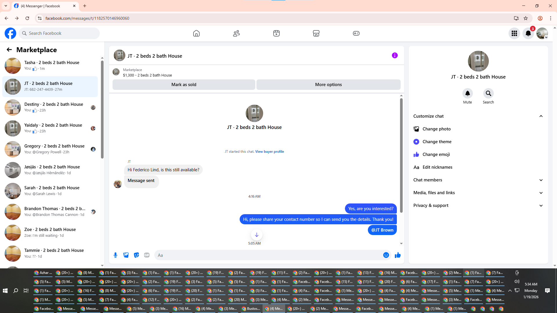Collapse the Customize chat section
Screen dimensions: 557x313
[x=541, y=116]
